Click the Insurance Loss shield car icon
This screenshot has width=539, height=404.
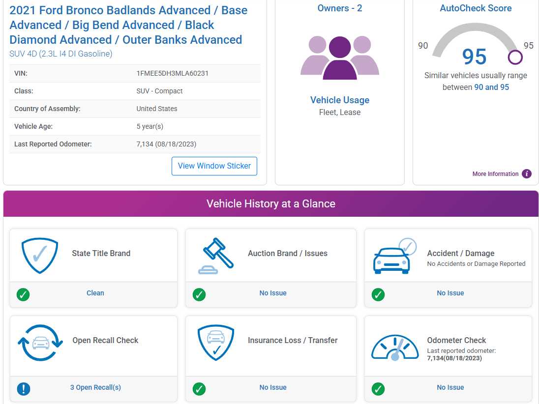(215, 343)
